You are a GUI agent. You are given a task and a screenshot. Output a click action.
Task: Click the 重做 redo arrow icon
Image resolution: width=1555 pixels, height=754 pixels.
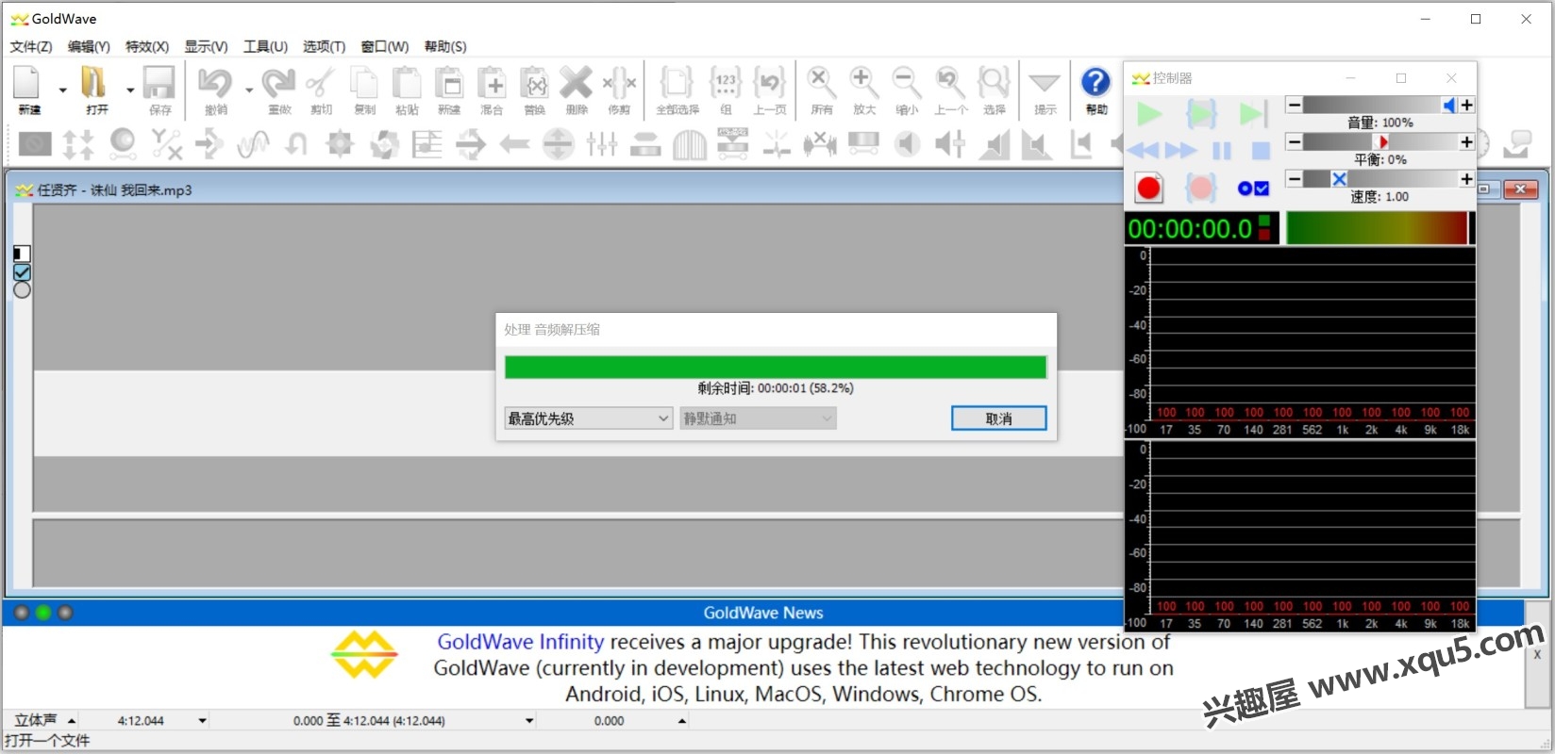click(x=278, y=84)
